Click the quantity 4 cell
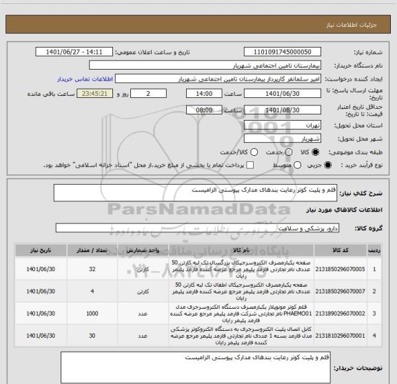The image size is (397, 384). click(92, 292)
